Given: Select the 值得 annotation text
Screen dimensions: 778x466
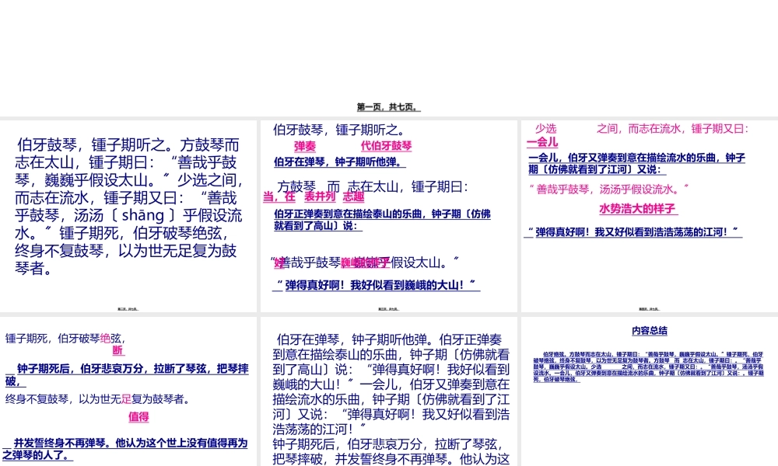Looking at the screenshot, I should pos(138,416).
